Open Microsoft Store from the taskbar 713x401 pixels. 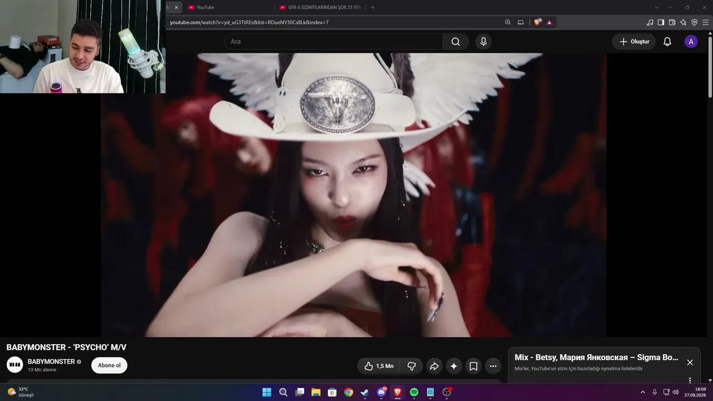tap(332, 392)
